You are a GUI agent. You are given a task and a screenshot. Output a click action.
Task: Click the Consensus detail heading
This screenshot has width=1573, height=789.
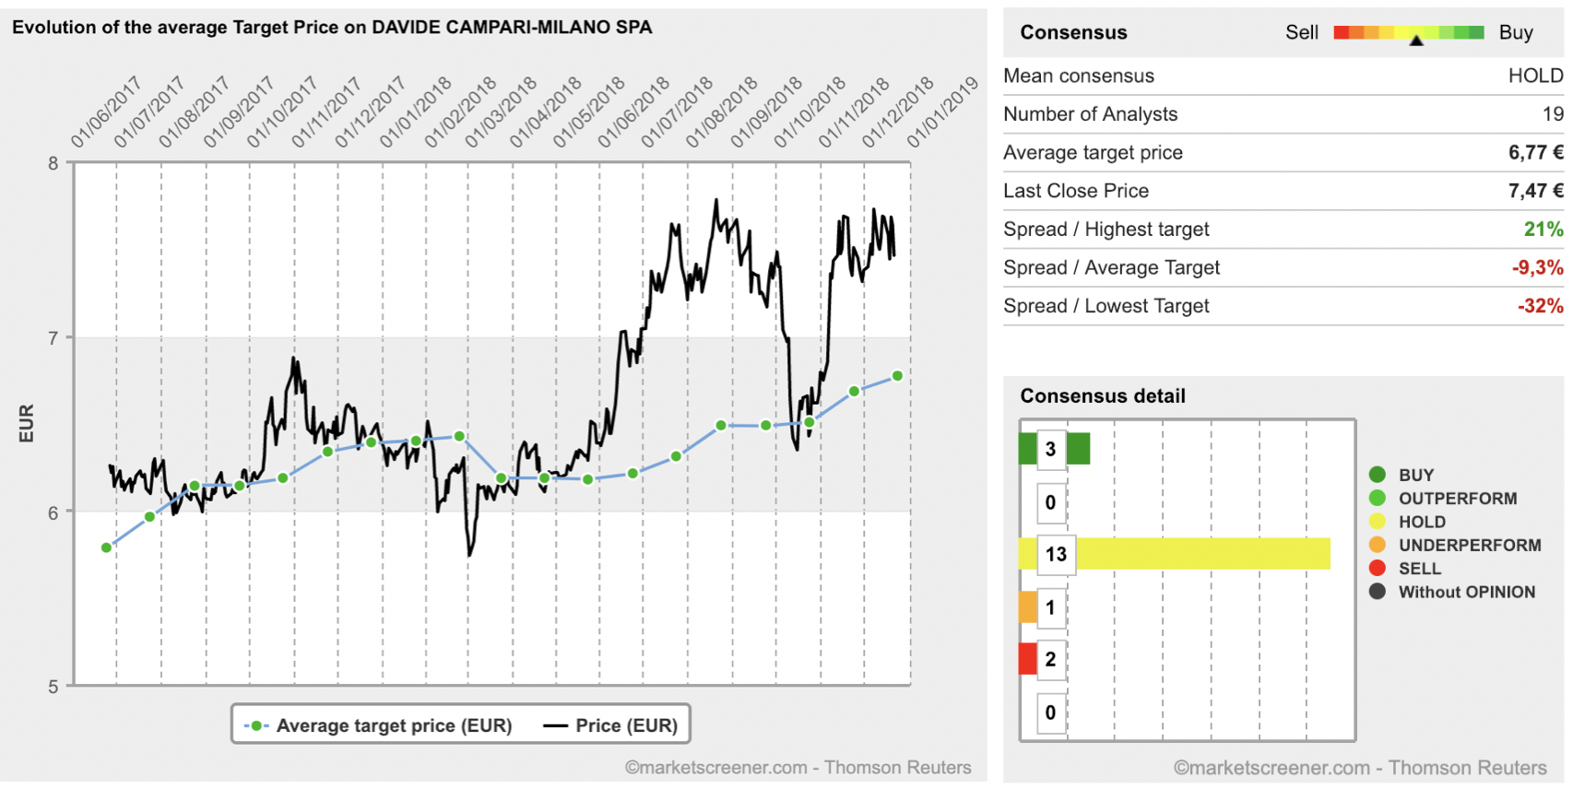(x=1103, y=396)
